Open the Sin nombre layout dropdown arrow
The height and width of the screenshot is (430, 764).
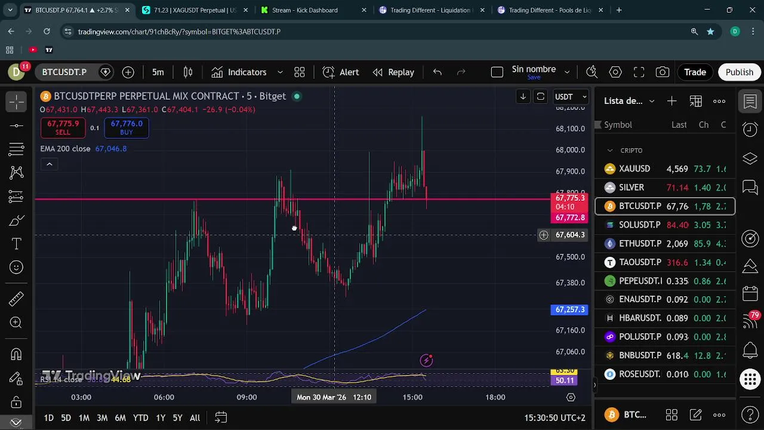(567, 72)
